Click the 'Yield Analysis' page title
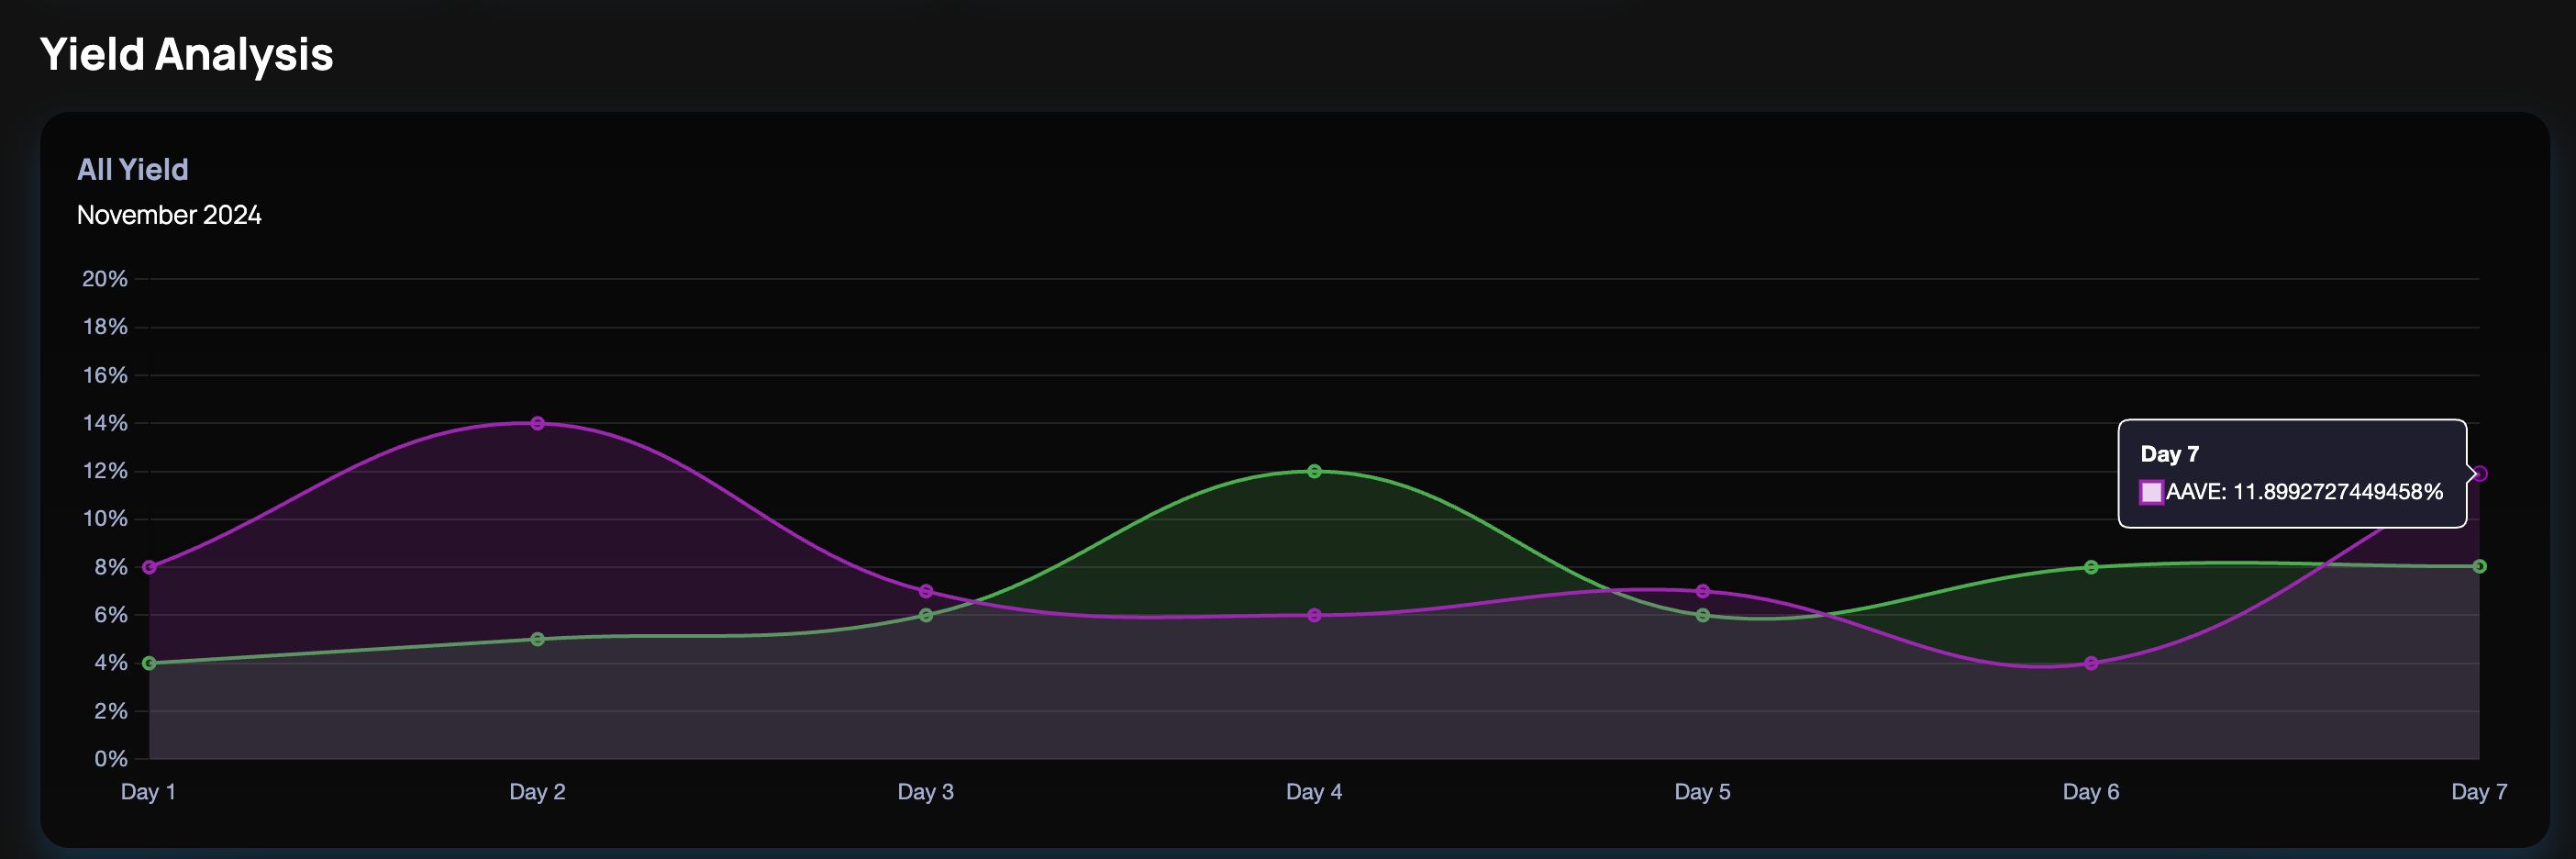This screenshot has width=2576, height=859. coord(187,54)
